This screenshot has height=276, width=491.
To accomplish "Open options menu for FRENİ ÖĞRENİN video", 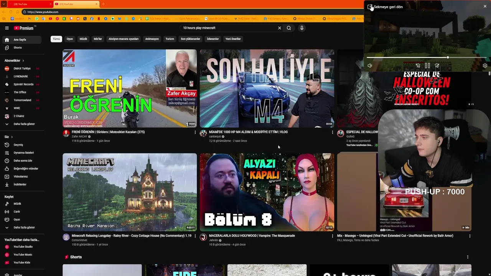I will click(x=195, y=132).
